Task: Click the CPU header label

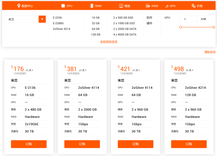Action: 69,6
